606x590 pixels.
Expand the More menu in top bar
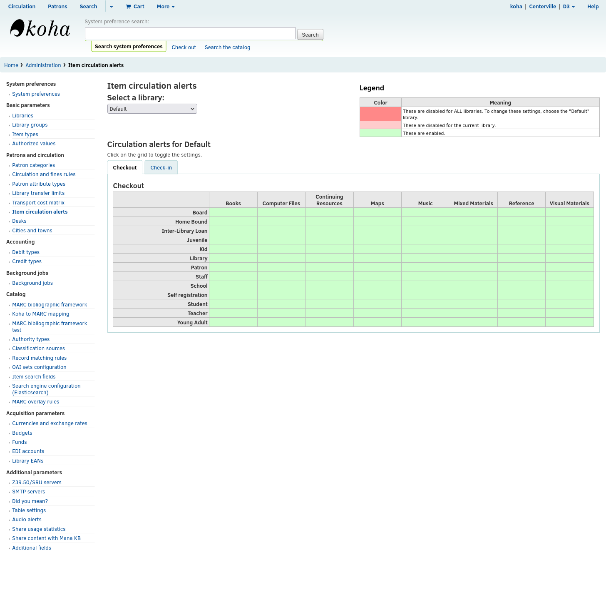(165, 7)
